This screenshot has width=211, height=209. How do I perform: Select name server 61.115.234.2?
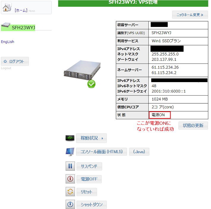(164, 73)
